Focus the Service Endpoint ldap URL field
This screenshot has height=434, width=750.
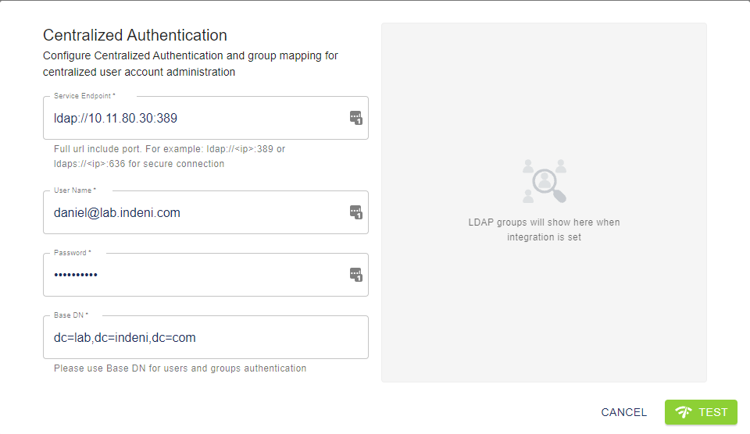[x=195, y=119]
